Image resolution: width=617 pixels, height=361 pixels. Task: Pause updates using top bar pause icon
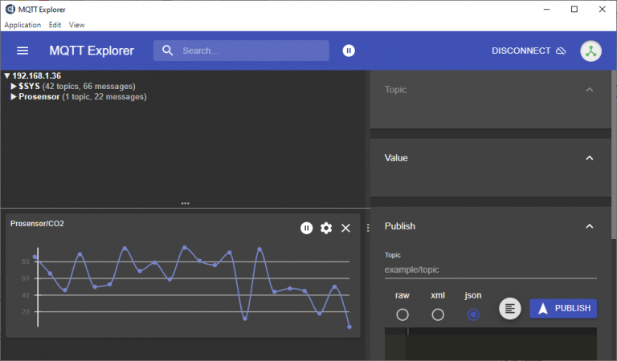tap(349, 51)
